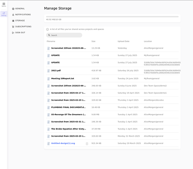Click the 9.00 MB size value
This screenshot has height=169, width=193.
coord(95,115)
